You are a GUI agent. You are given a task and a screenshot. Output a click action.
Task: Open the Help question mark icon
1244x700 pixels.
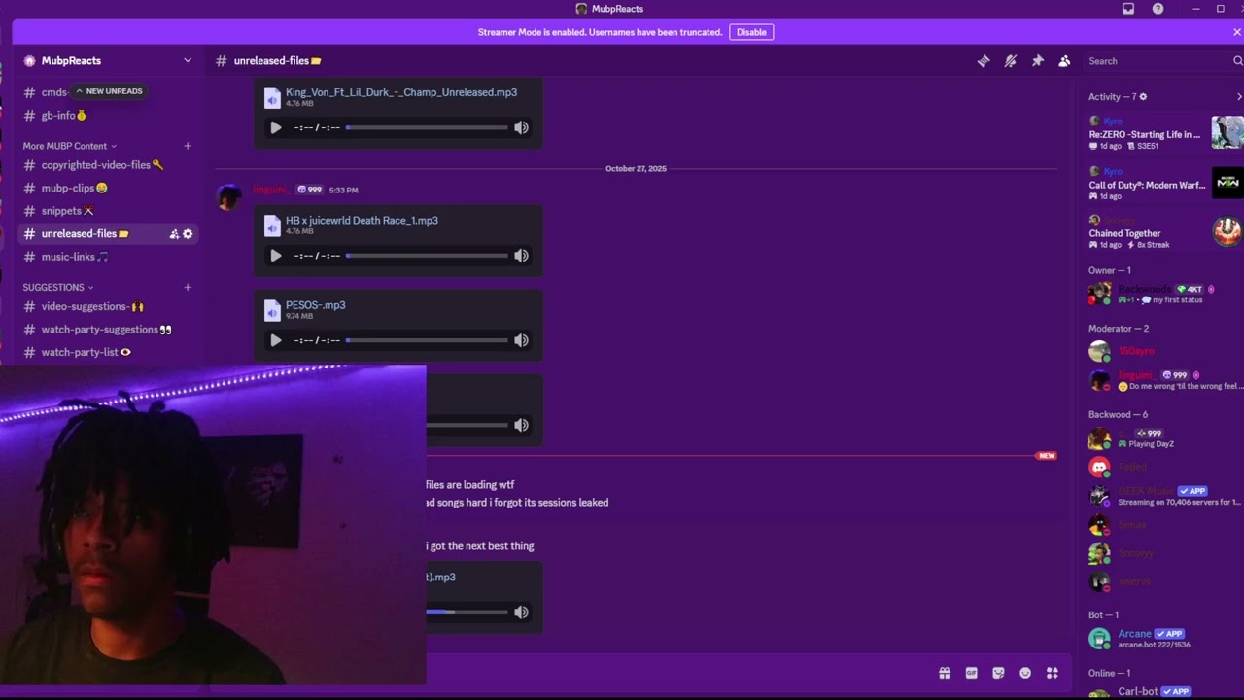click(x=1158, y=9)
